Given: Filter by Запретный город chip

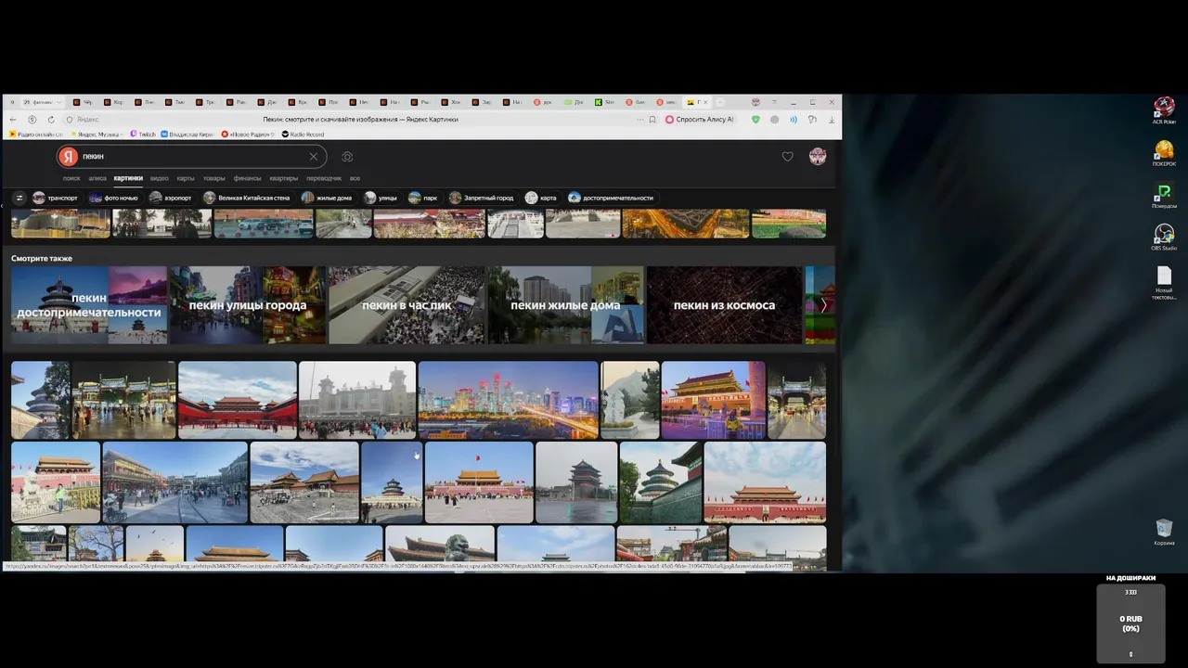Looking at the screenshot, I should (x=482, y=198).
